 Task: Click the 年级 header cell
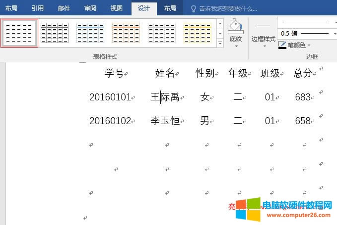(x=238, y=73)
